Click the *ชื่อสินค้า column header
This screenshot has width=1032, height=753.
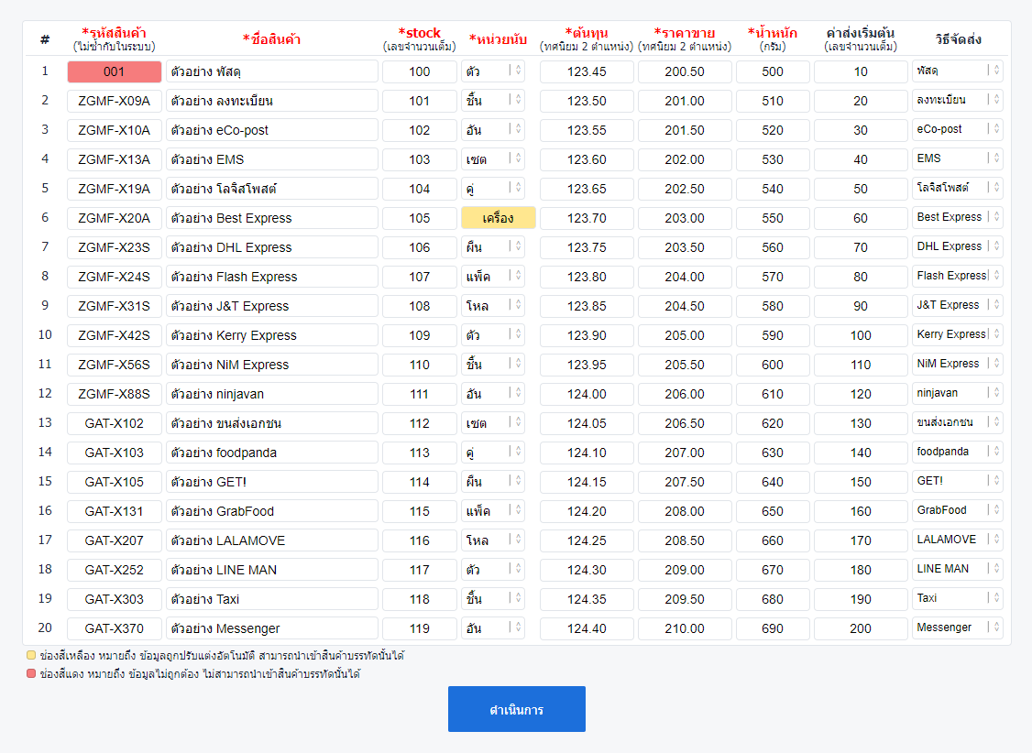272,38
